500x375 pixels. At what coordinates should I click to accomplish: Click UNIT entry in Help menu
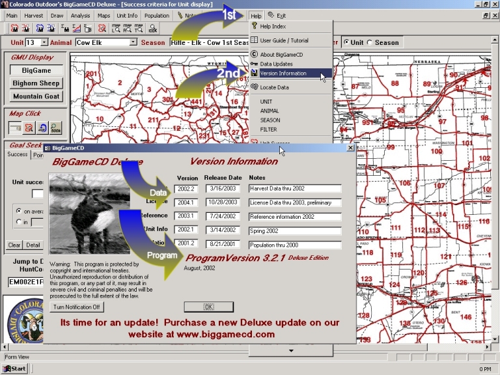(291, 102)
